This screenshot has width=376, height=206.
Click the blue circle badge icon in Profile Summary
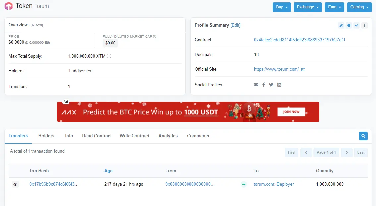(349, 25)
